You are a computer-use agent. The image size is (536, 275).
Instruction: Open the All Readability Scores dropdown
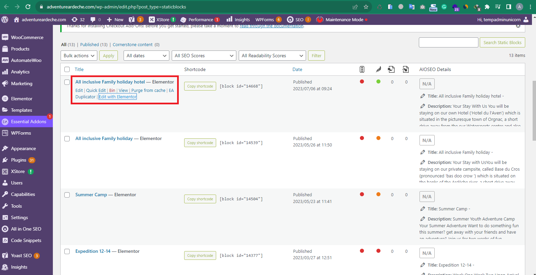[272, 56]
